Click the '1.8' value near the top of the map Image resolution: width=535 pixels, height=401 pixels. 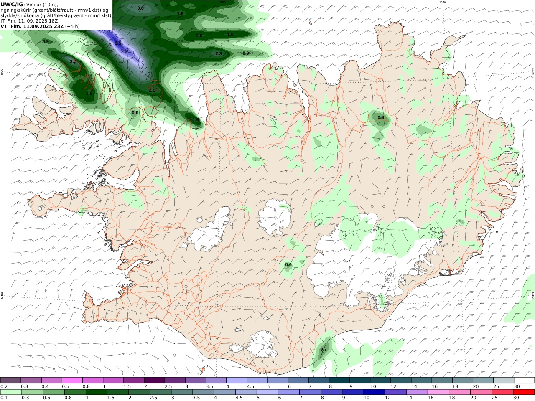coord(180,13)
